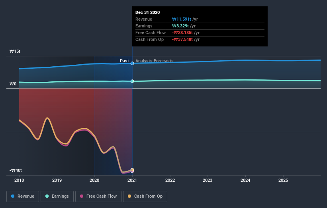Click the 2025 x-axis label
Screen dimensions: 327x208
click(283, 180)
